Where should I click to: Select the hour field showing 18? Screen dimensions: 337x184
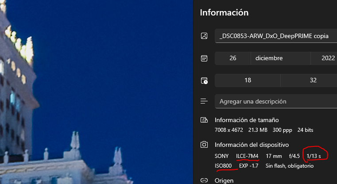[248, 80]
